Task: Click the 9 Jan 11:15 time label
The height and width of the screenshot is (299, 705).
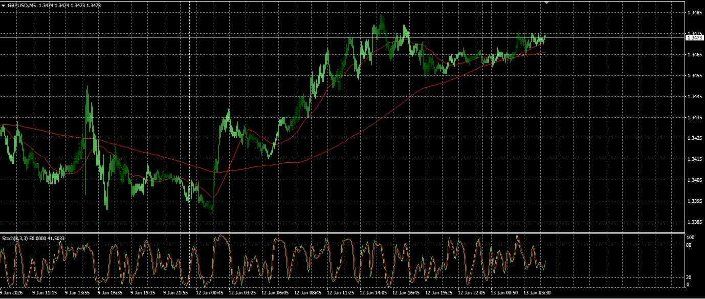Action: pyautogui.click(x=44, y=293)
